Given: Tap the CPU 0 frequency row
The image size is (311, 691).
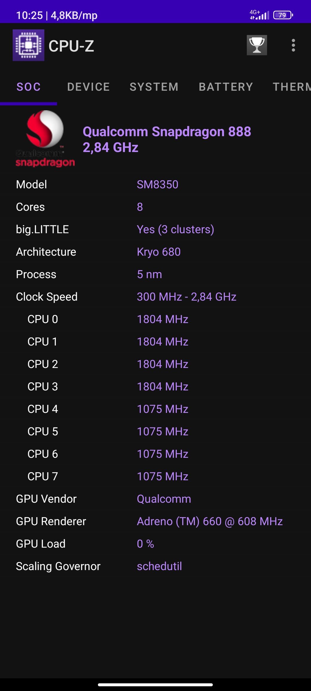Looking at the screenshot, I should (155, 319).
